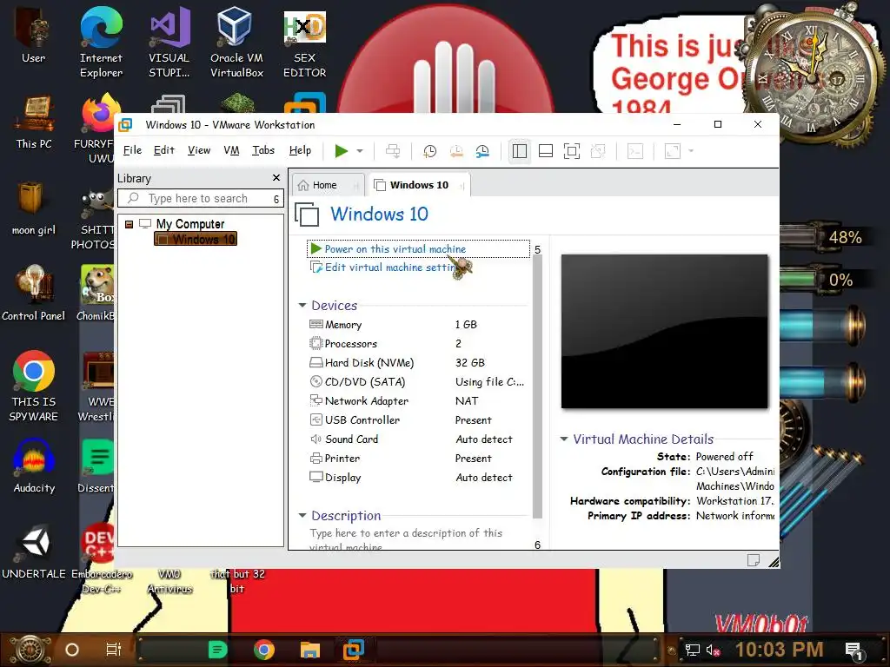Click the Unity mode toolbar icon
The image size is (890, 667).
(598, 151)
